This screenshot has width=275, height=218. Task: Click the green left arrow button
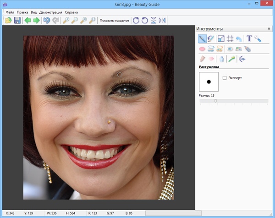(27, 21)
